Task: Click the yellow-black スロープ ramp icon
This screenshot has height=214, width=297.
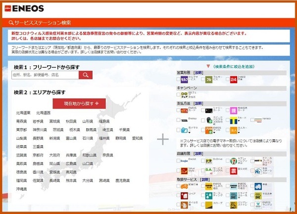Action: (209, 205)
